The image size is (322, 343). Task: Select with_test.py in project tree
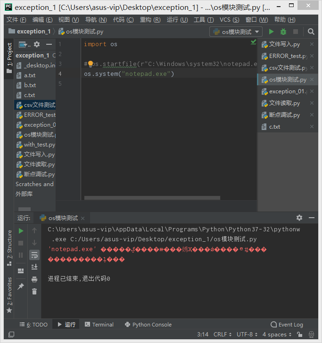coord(36,145)
